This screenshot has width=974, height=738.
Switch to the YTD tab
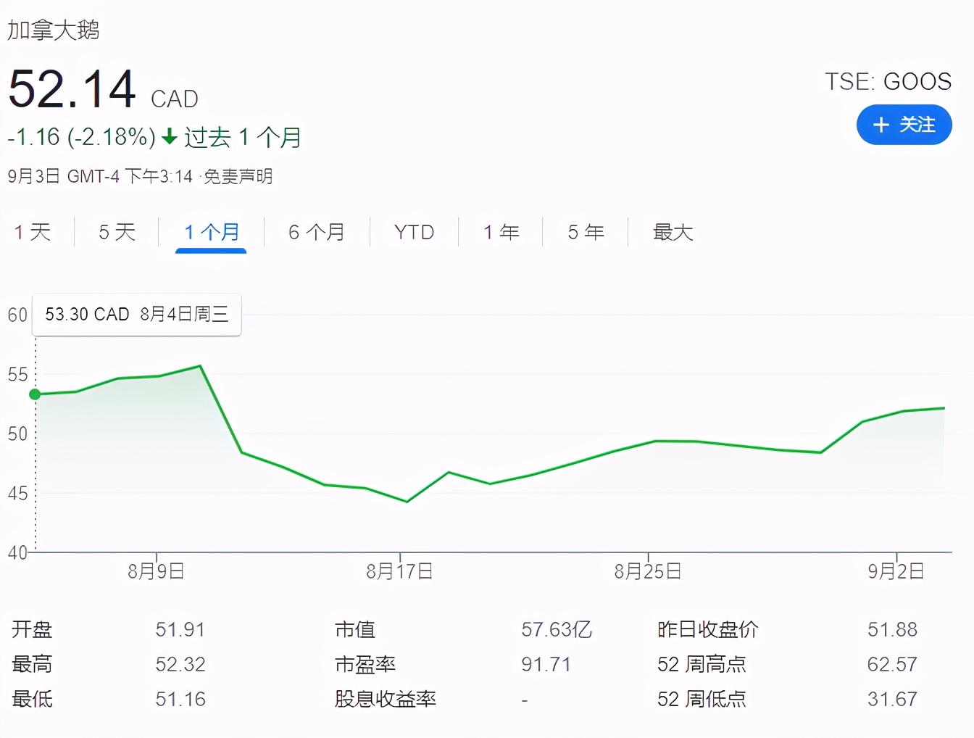(x=414, y=232)
